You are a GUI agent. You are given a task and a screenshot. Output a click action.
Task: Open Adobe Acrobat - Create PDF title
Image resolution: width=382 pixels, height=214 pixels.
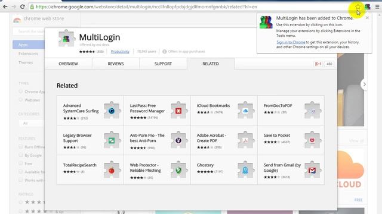(x=211, y=138)
